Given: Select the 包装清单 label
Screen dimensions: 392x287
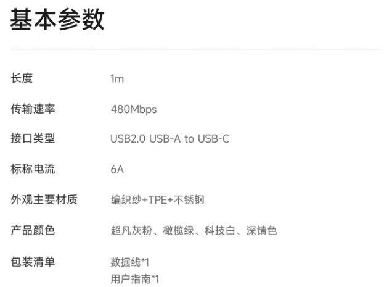Looking at the screenshot, I should click(x=33, y=262).
